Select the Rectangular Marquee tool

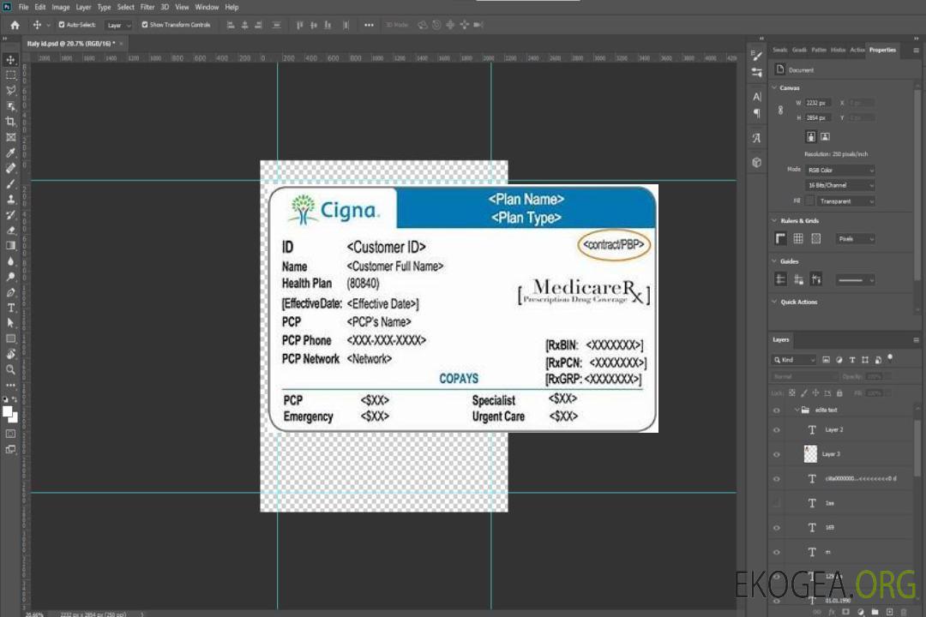(10, 75)
